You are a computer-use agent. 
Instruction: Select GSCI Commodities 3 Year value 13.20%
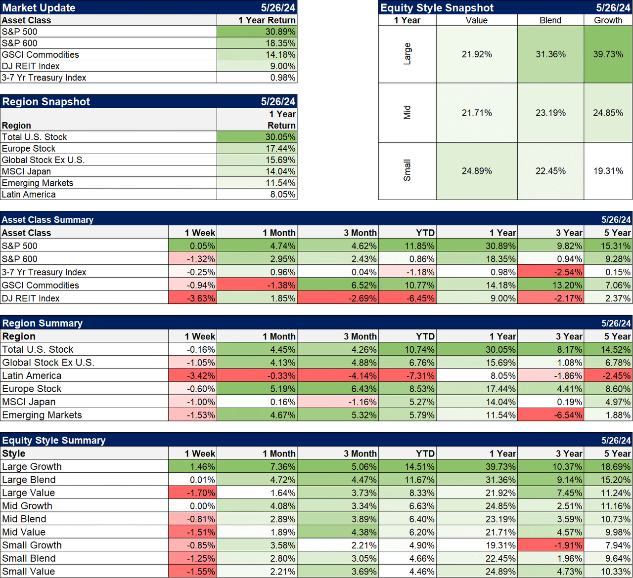[550, 285]
